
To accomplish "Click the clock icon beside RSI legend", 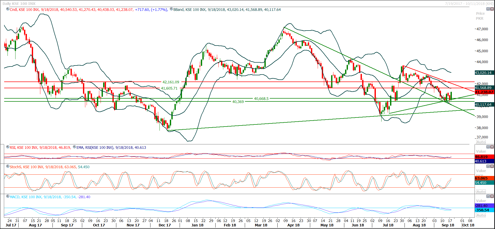I will tap(8, 147).
